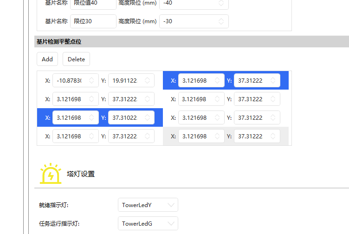Open the 就绪指示灯 dropdown showing TowerLedY
The height and width of the screenshot is (234, 349).
(x=148, y=205)
